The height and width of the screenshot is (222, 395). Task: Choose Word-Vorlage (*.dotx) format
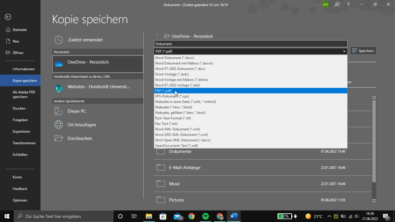250,74
